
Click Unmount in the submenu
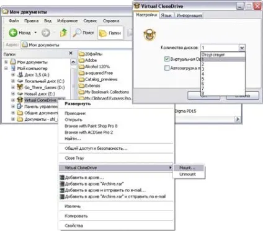click(x=189, y=174)
